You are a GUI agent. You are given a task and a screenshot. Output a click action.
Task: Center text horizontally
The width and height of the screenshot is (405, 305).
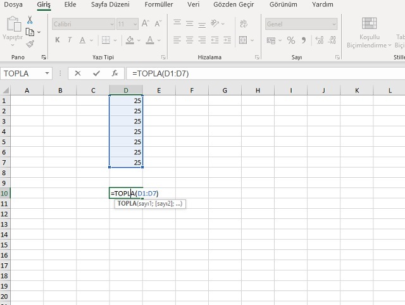point(190,40)
